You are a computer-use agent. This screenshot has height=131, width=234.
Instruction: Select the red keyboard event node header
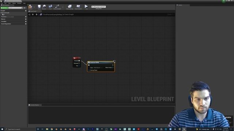pos(77,58)
